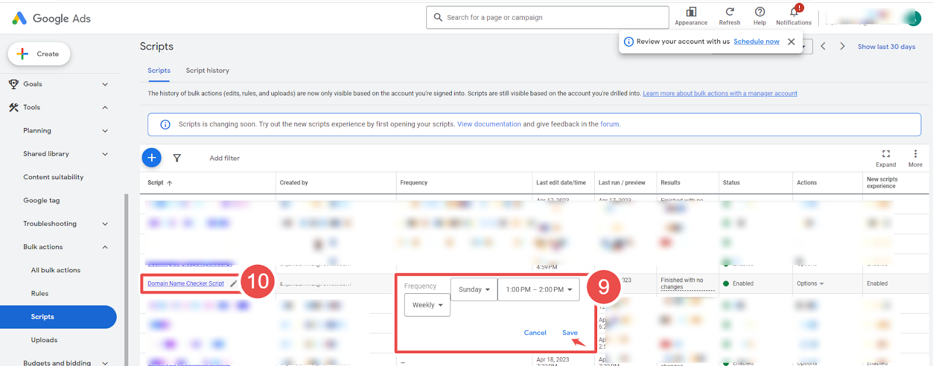Click the Actions column header
933x366 pixels.
click(807, 183)
